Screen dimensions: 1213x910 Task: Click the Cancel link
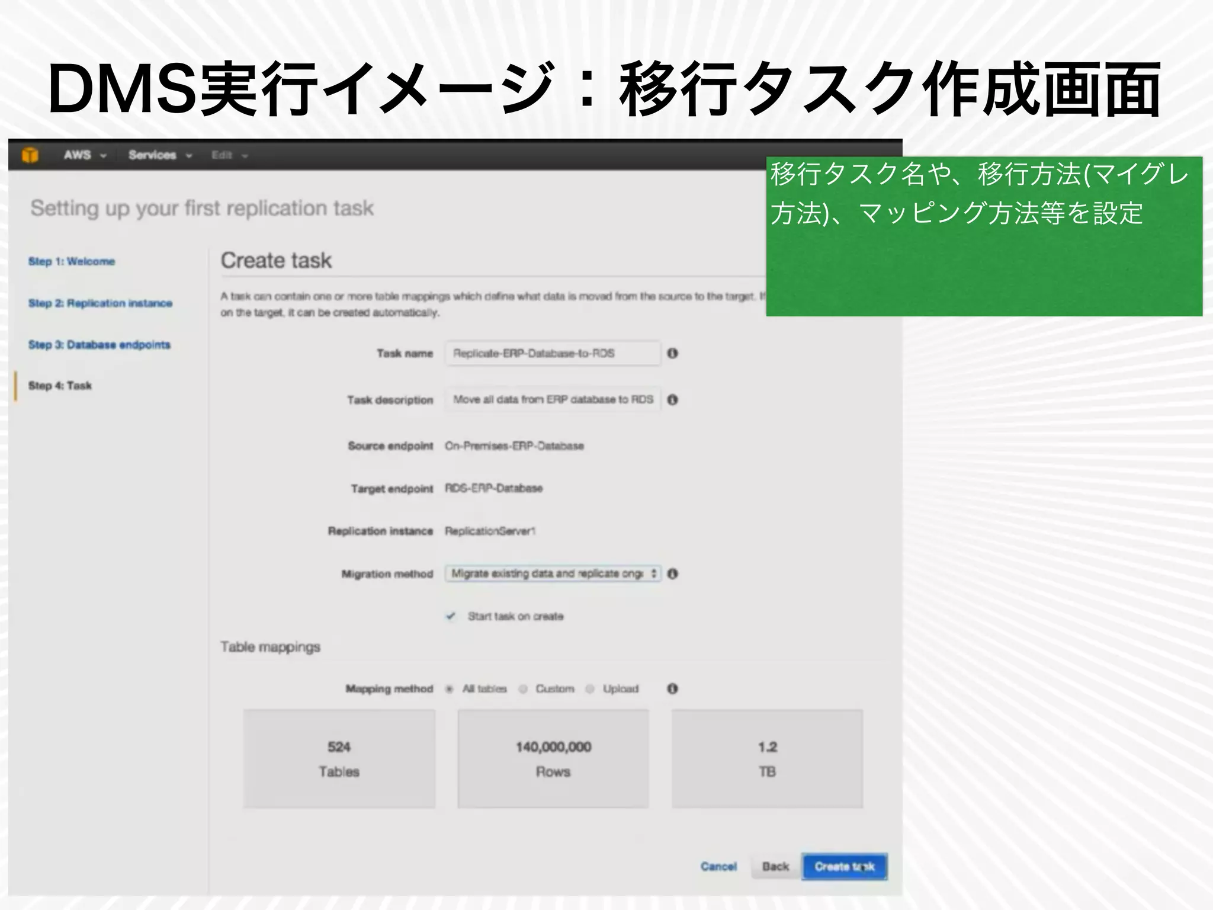coord(718,867)
